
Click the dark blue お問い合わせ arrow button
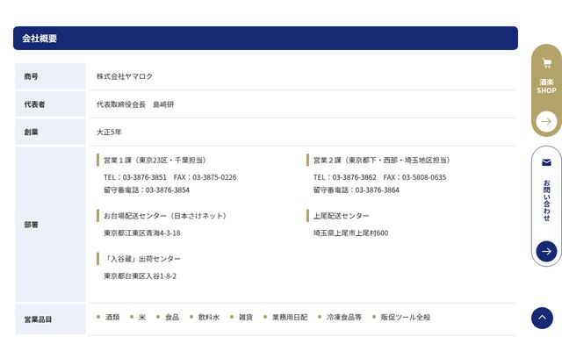pos(546,252)
